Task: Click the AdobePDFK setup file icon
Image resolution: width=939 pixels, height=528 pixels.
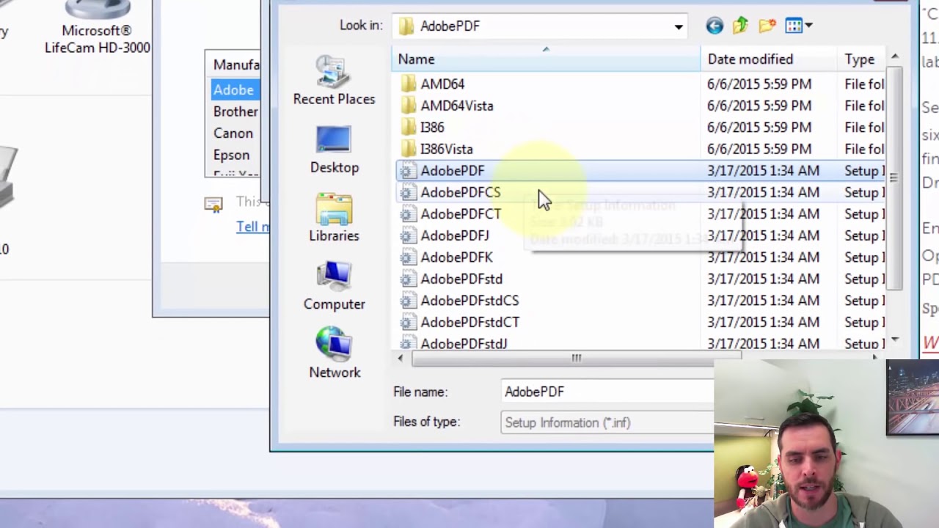Action: [407, 257]
